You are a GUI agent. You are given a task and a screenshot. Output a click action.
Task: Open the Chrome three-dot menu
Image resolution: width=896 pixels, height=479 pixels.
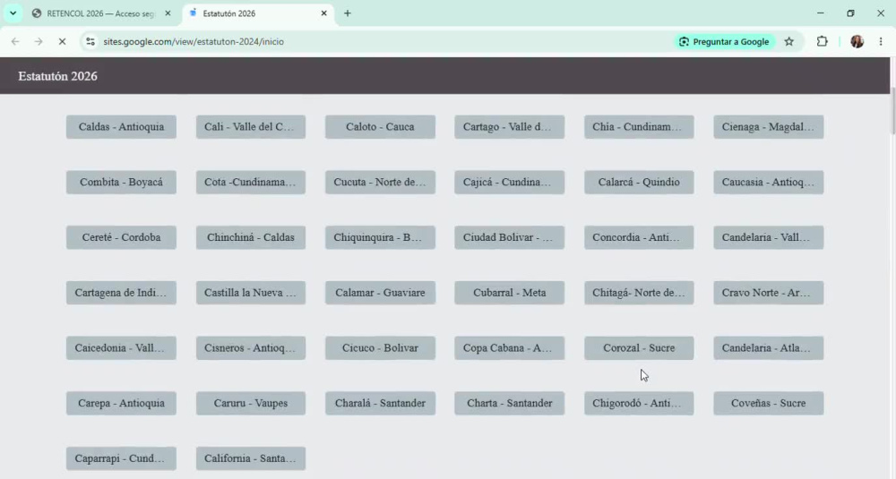pyautogui.click(x=881, y=42)
